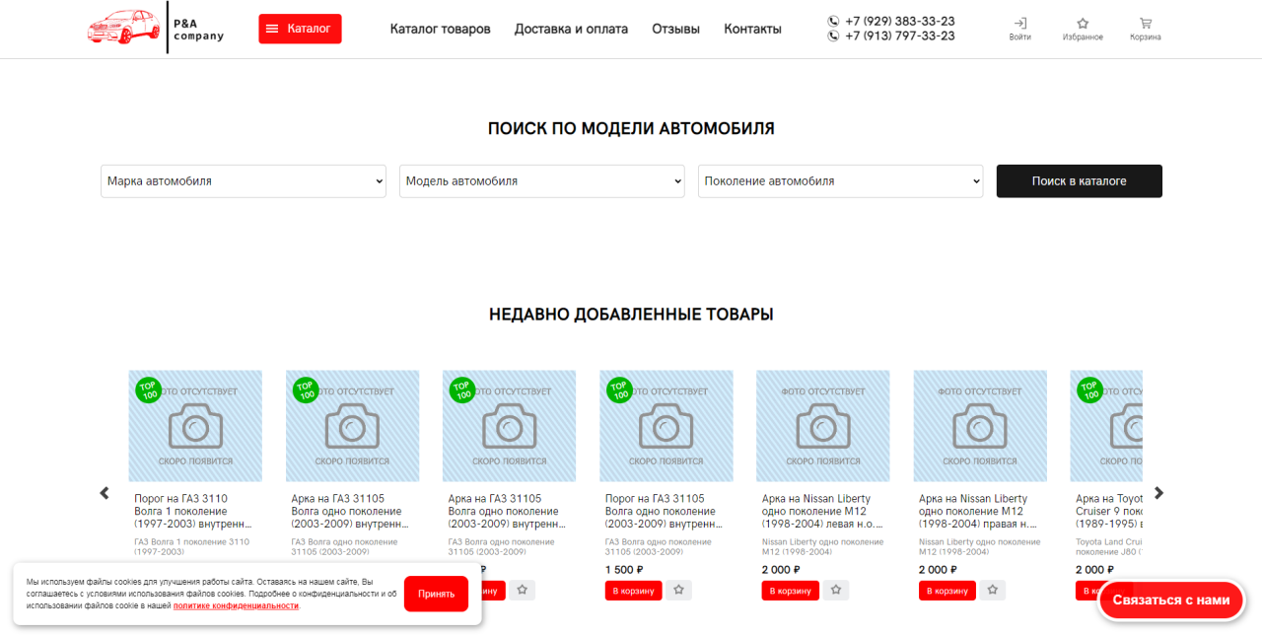Click the left carousel arrow for recent products

(105, 493)
